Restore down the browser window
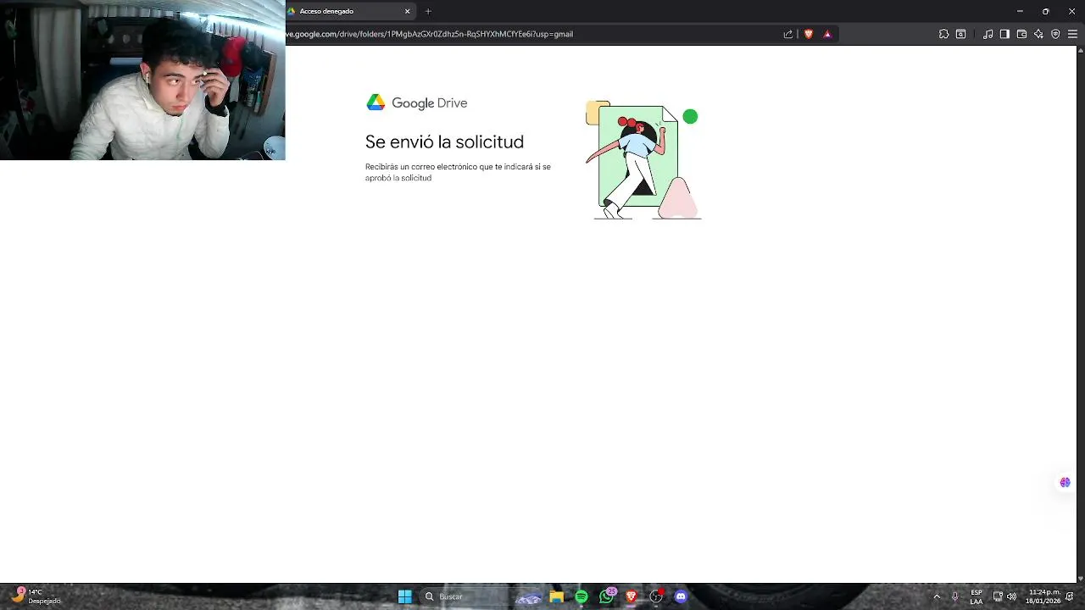The height and width of the screenshot is (610, 1085). pos(1045,11)
